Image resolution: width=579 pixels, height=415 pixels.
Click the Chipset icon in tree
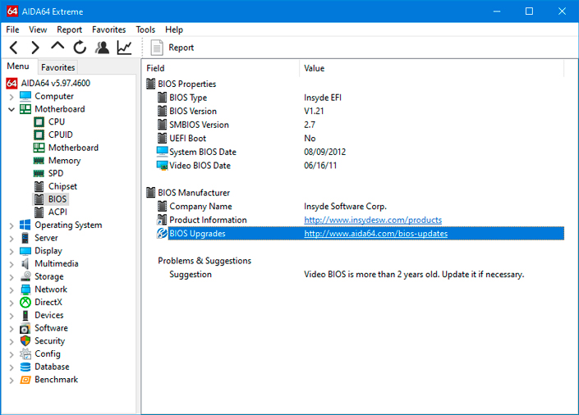[x=39, y=186]
